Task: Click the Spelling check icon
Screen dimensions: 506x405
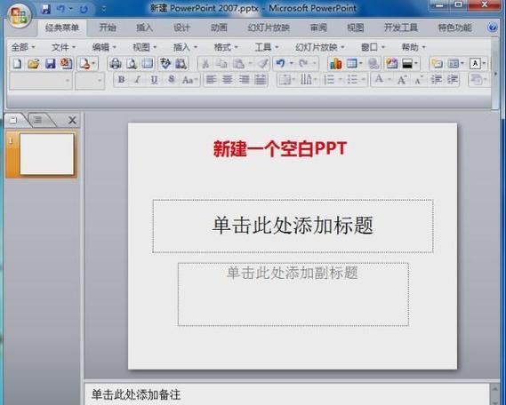Action: pos(165,63)
